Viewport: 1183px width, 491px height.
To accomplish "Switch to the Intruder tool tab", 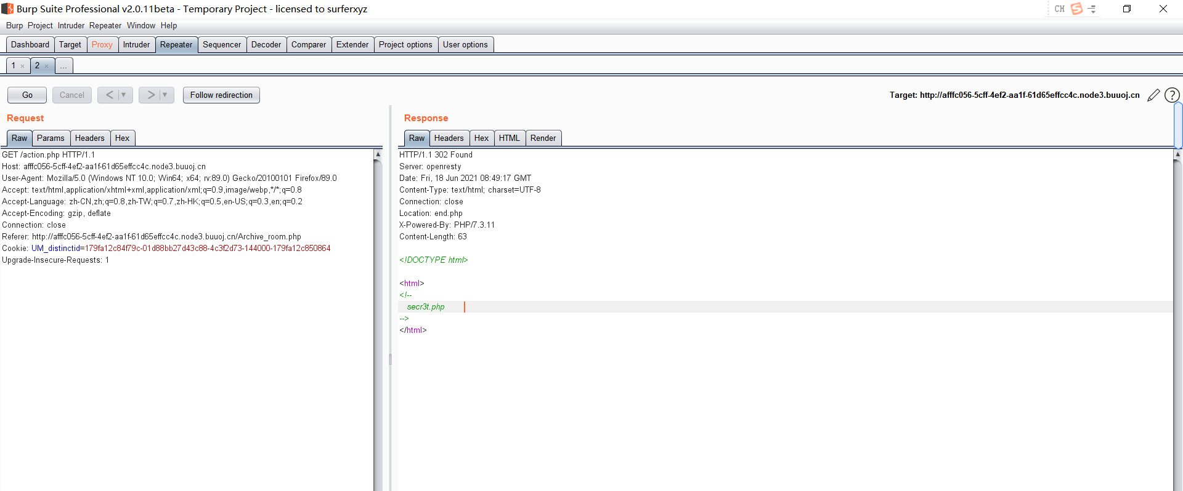I will (x=136, y=44).
